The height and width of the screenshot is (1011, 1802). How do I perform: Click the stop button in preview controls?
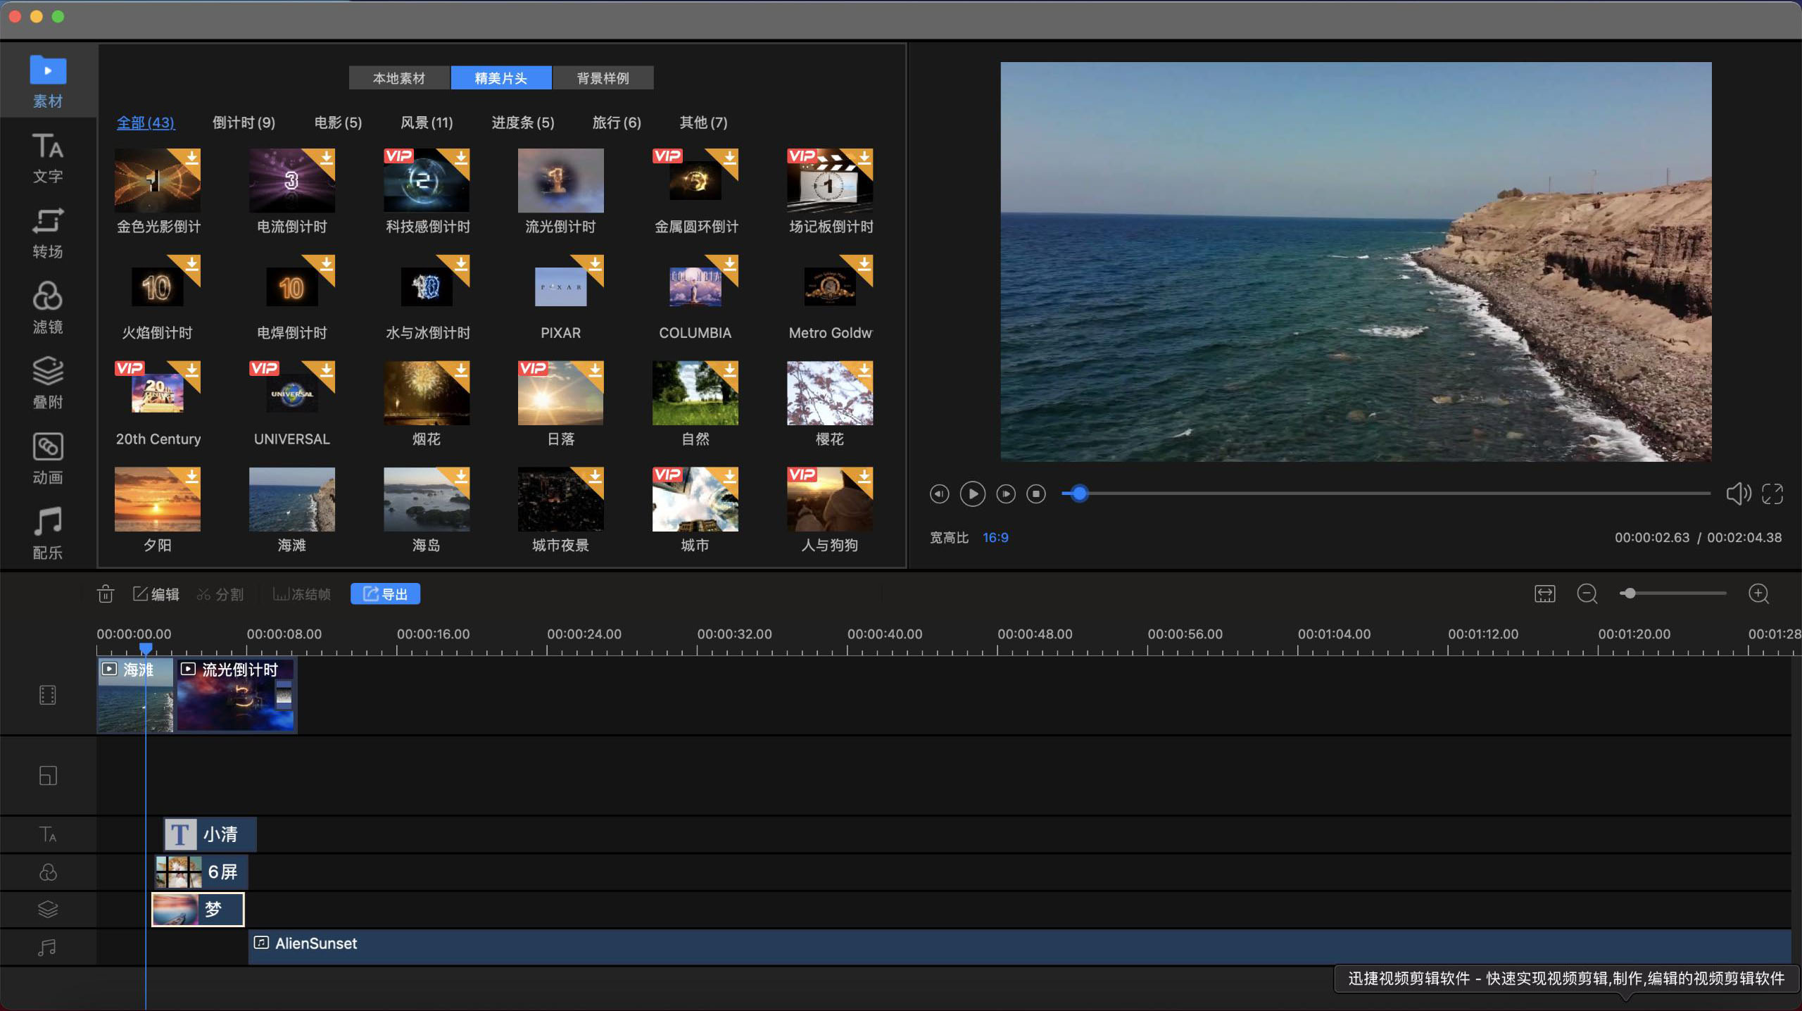point(1038,494)
